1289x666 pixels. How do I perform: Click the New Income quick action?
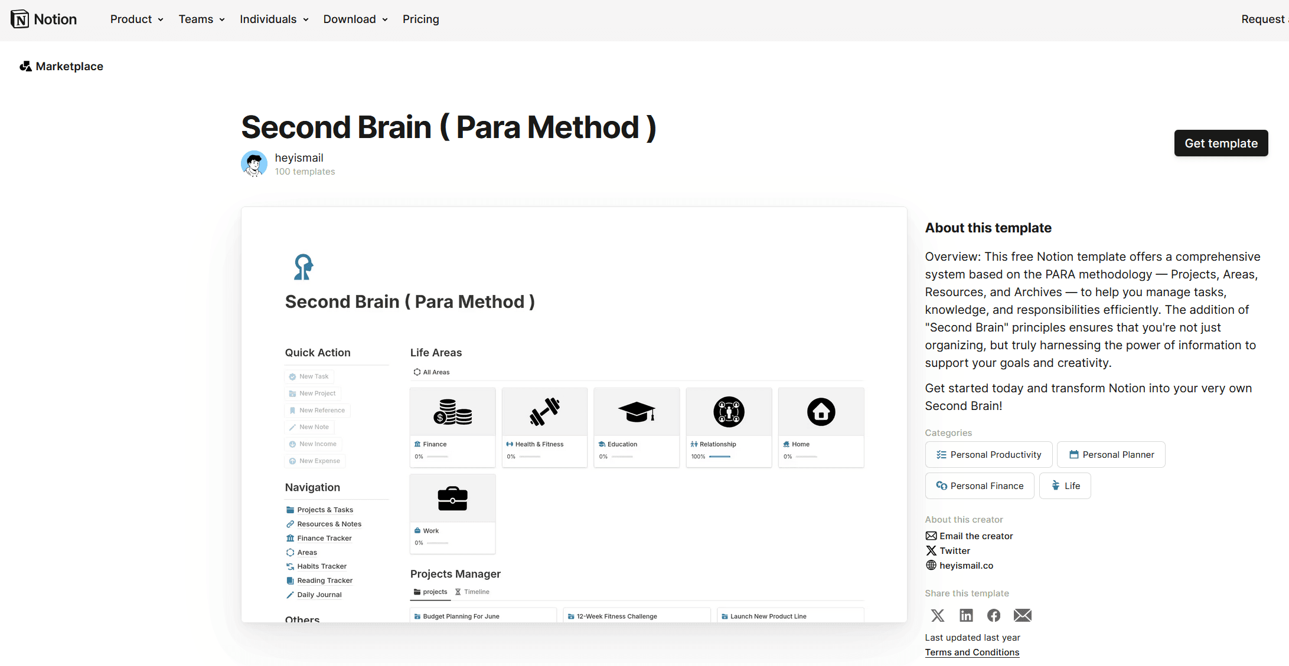click(x=314, y=444)
